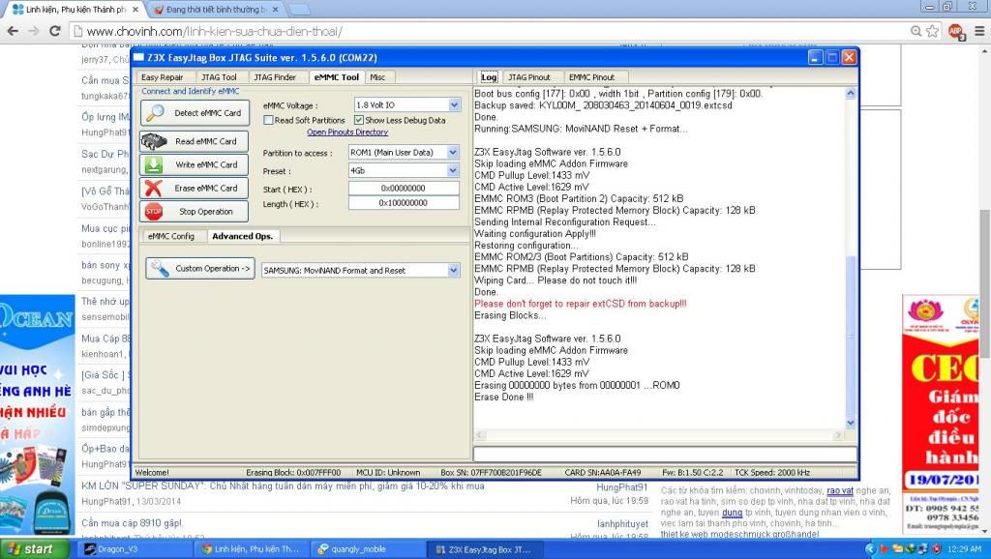Screen dimensions: 991x559
Task: Show the Log tab
Action: [489, 77]
